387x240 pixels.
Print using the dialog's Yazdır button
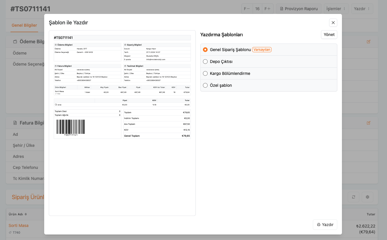325,225
